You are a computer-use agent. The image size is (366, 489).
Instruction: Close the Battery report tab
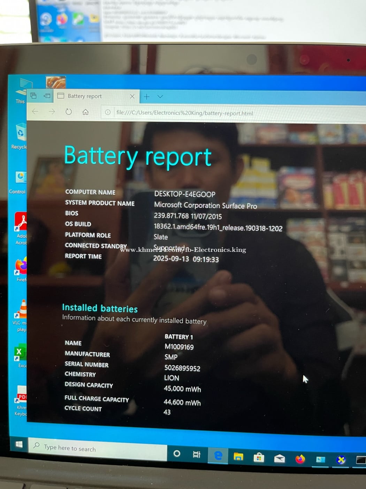[x=132, y=96]
